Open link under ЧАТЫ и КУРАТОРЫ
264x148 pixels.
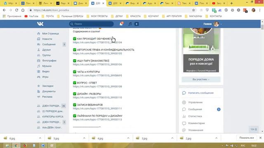(97, 76)
